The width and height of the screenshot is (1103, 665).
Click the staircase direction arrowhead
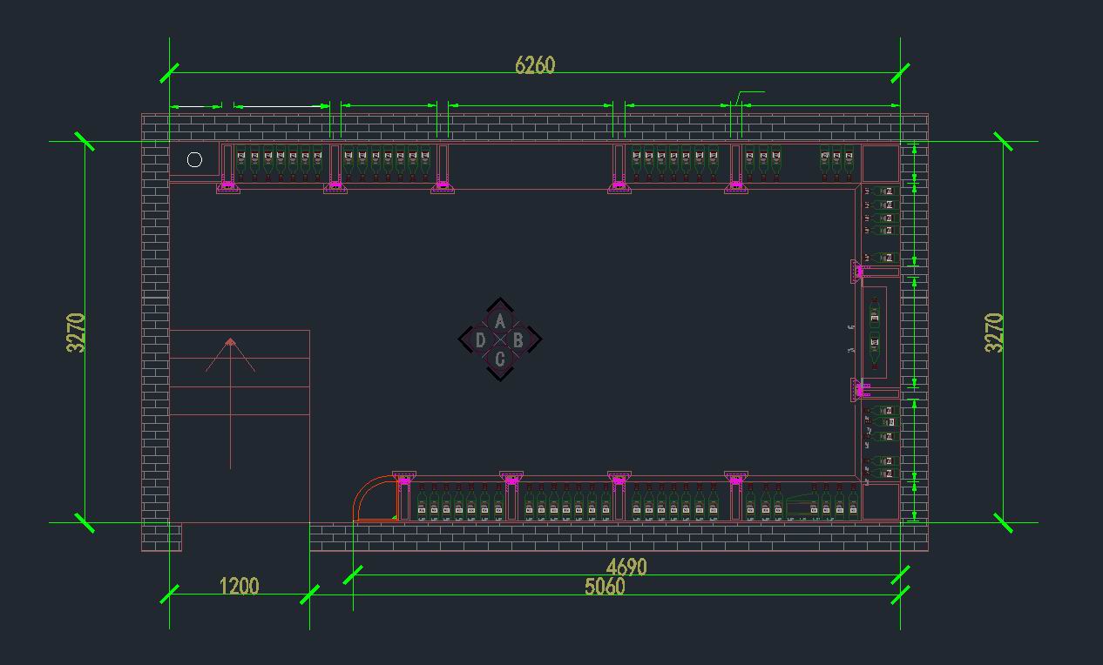(230, 343)
